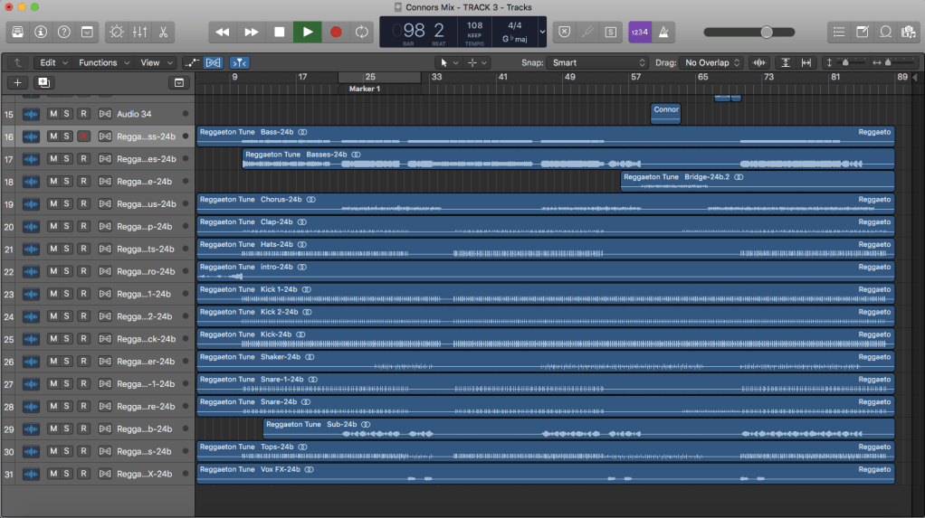Open the Mixer from the control bar
This screenshot has width=925, height=518.
pyautogui.click(x=140, y=32)
